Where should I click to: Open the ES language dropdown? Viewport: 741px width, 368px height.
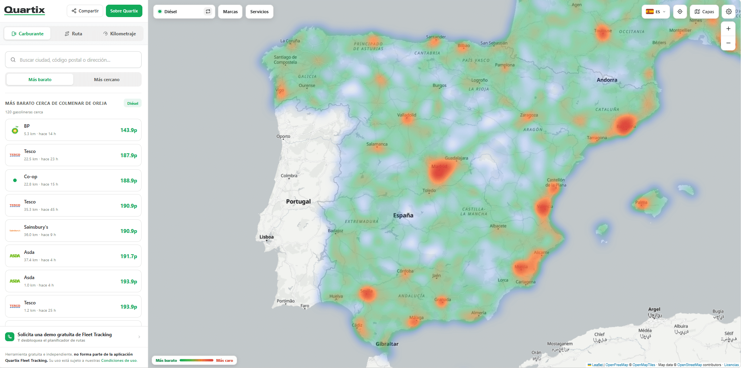point(656,12)
